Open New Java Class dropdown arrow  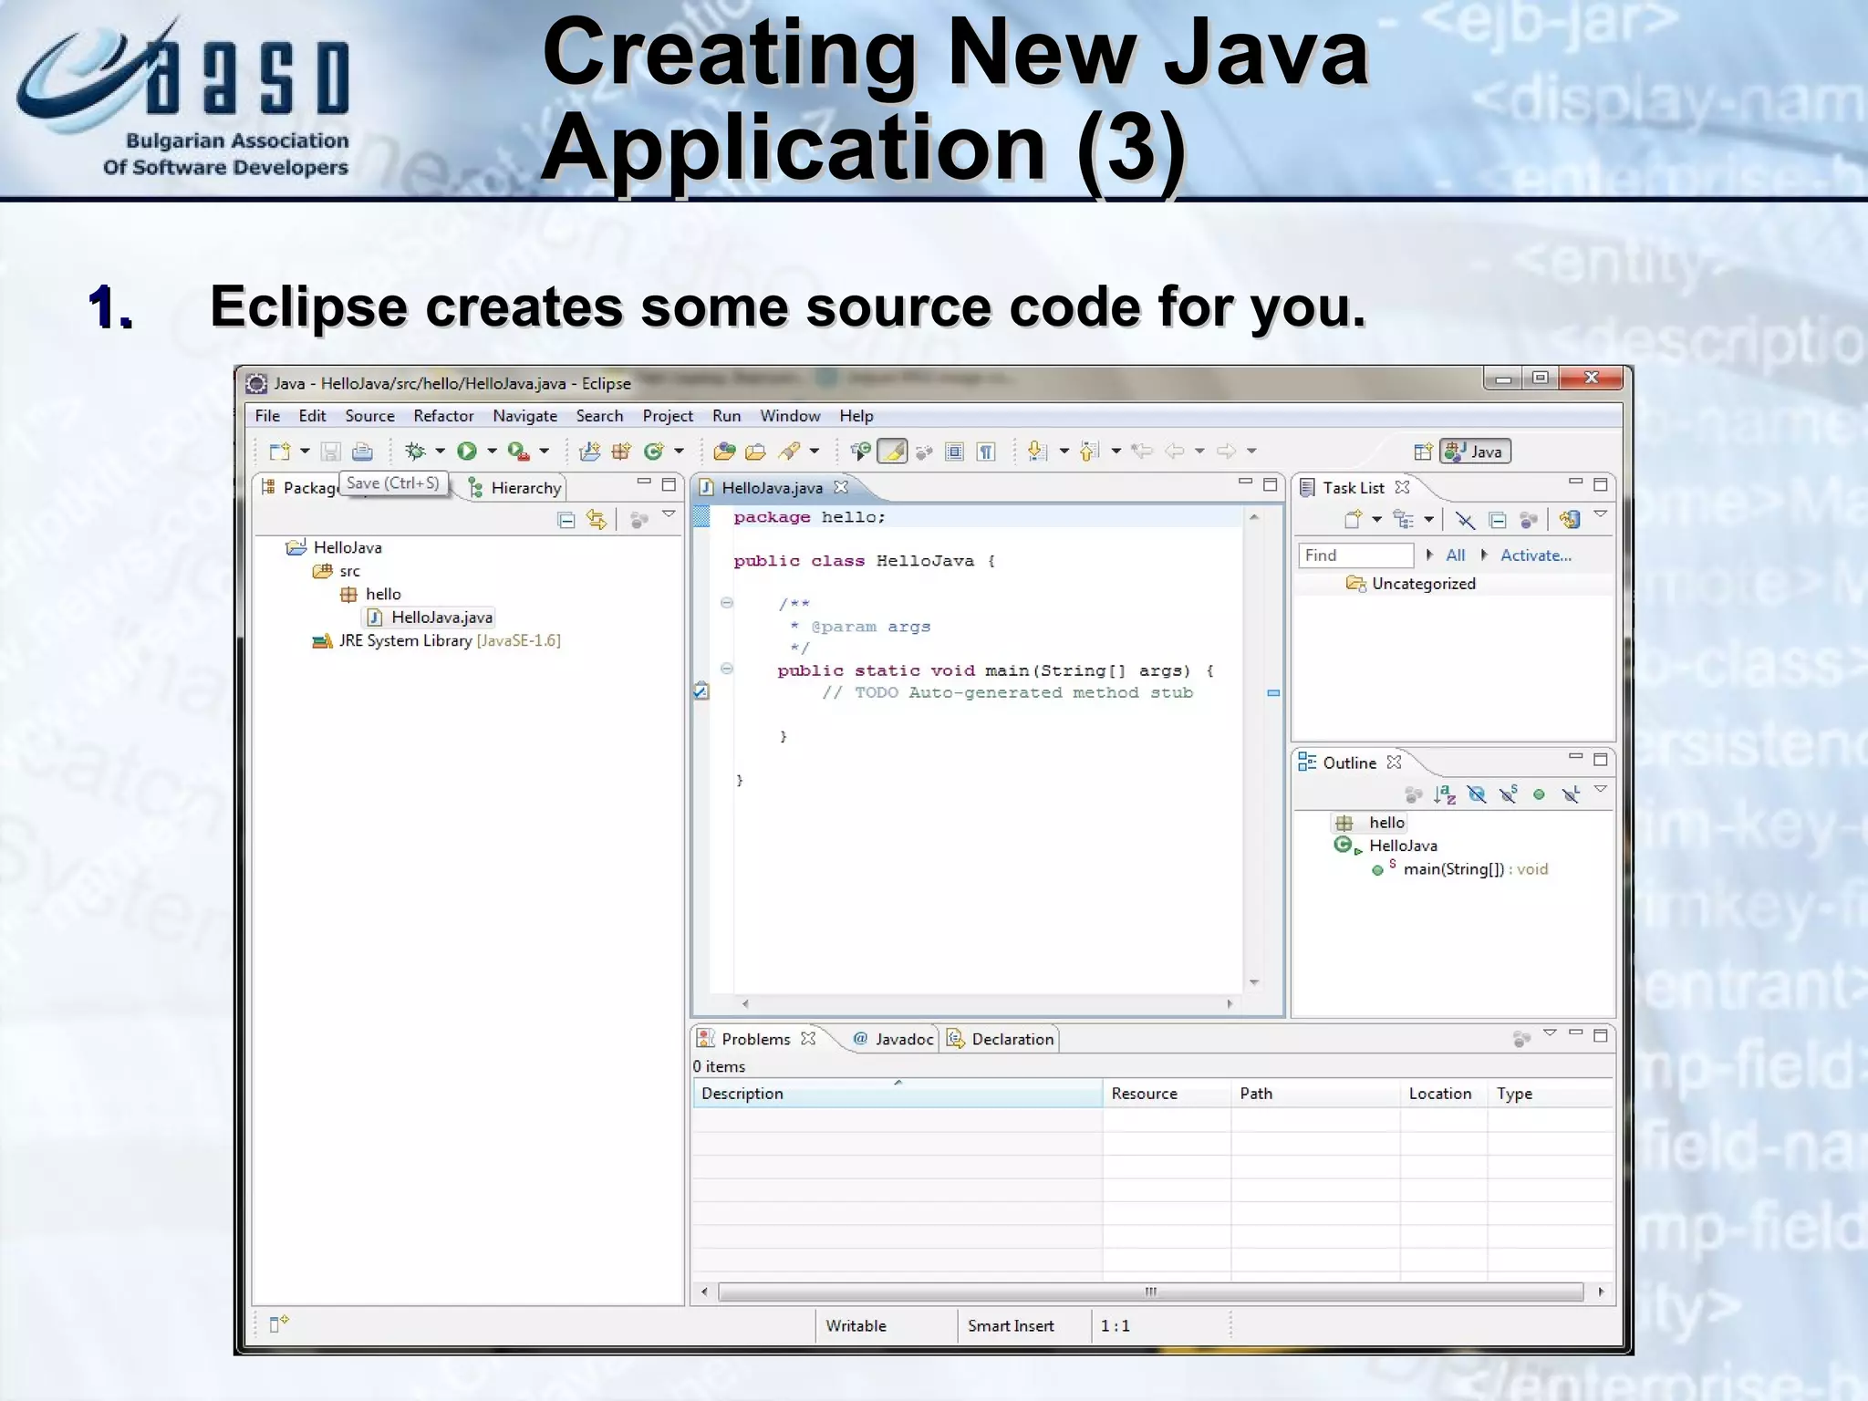point(679,451)
